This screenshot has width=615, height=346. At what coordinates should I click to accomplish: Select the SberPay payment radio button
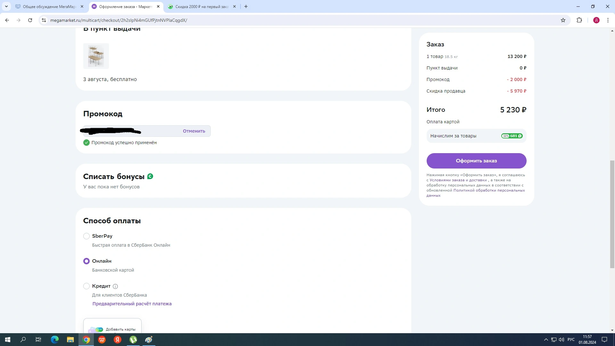click(x=86, y=236)
